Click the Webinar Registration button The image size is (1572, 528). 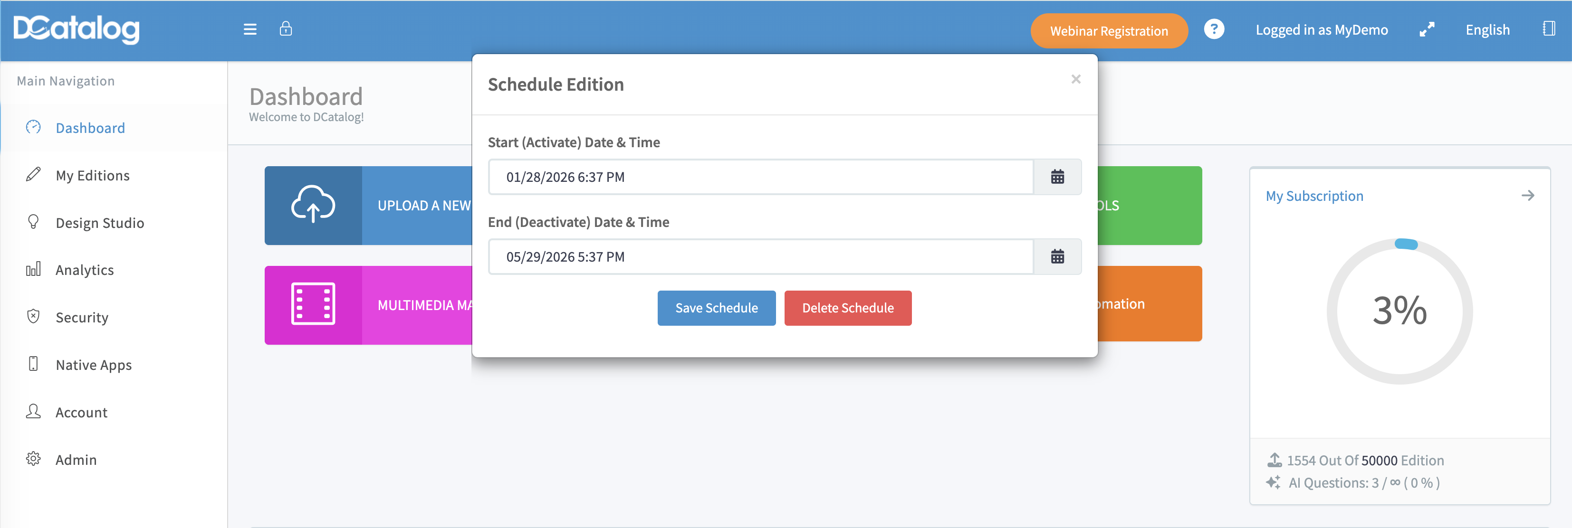tap(1108, 31)
